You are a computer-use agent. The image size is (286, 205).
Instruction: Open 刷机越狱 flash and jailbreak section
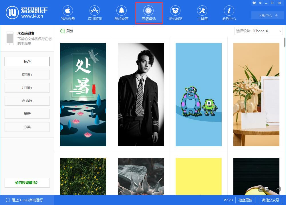[175, 13]
